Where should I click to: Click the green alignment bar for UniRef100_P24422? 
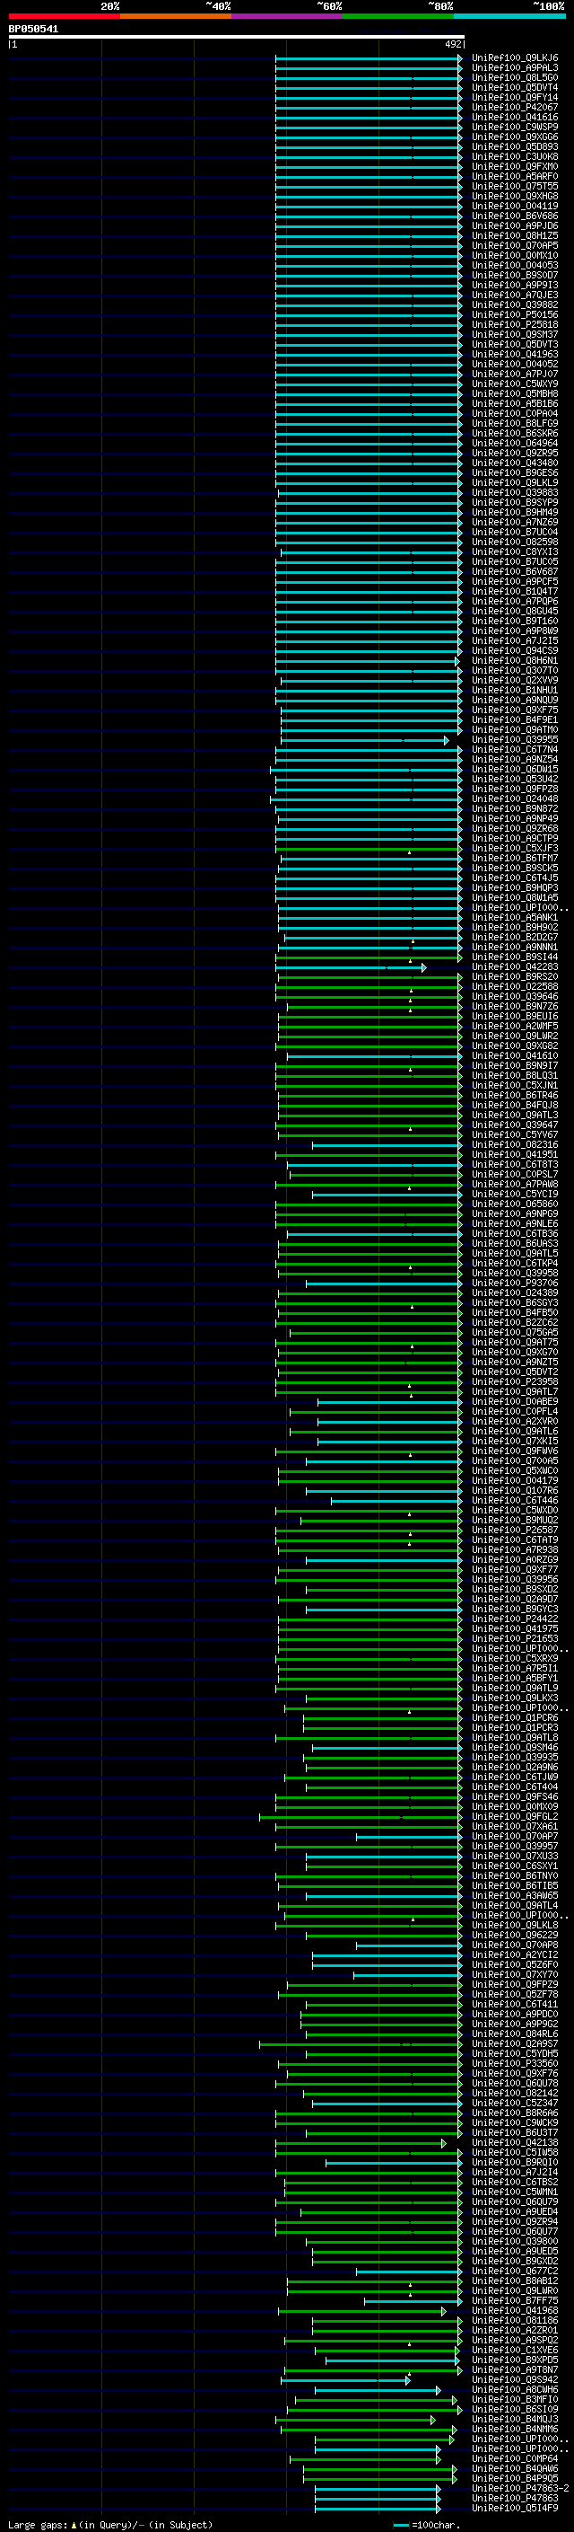370,1619
